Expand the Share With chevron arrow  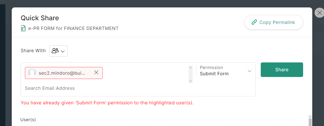[x=63, y=51]
